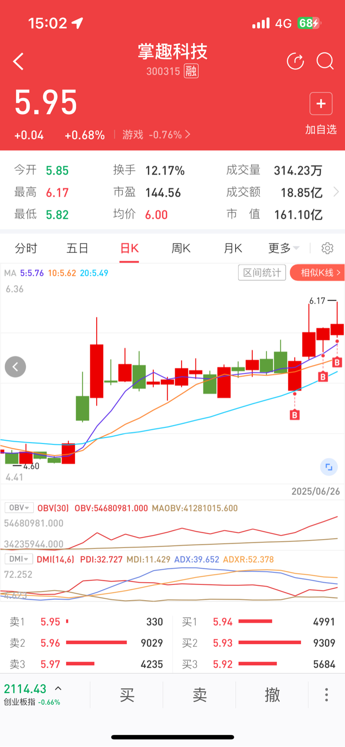Switch to 分时 tab
345x747 pixels.
click(26, 248)
